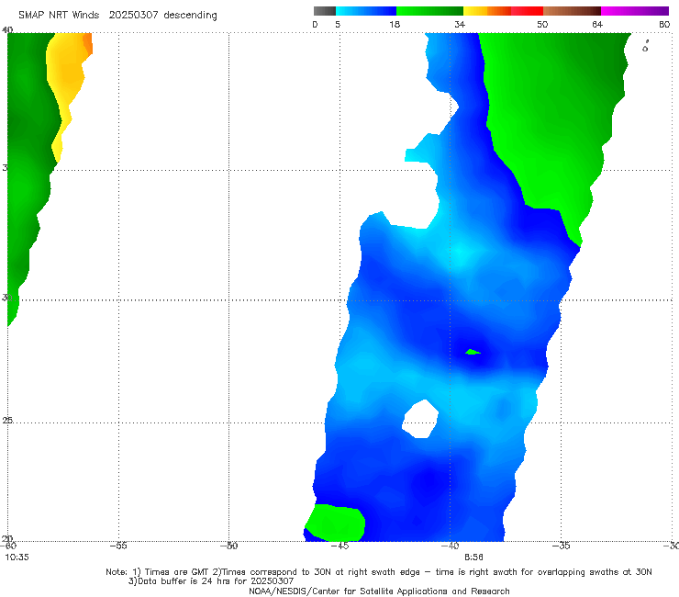
Task: Click the note '3)Data buffer is 24 hrs'
Action: coord(211,581)
